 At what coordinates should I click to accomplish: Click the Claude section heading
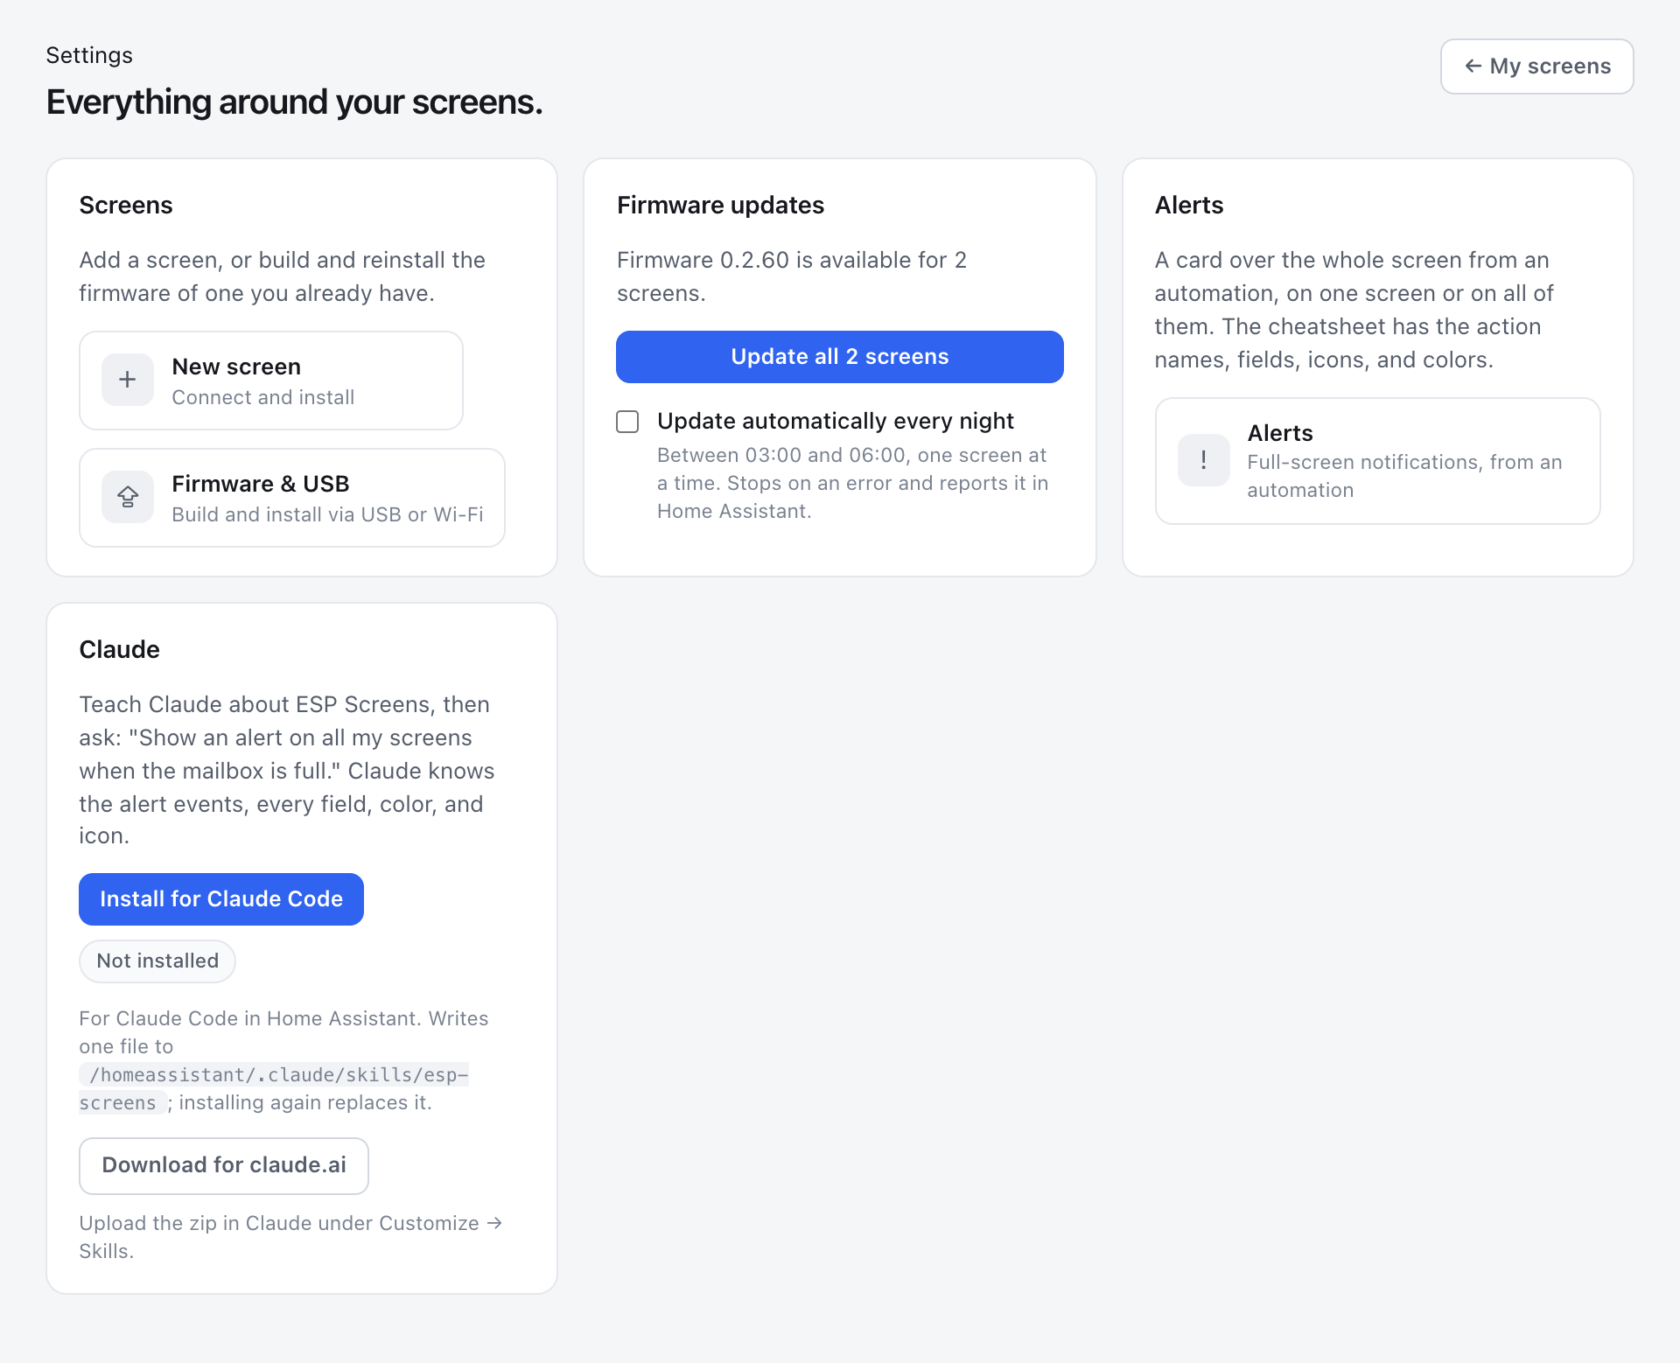coord(120,649)
